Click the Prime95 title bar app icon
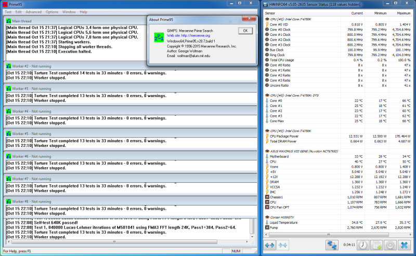This screenshot has height=256, width=416. point(5,4)
